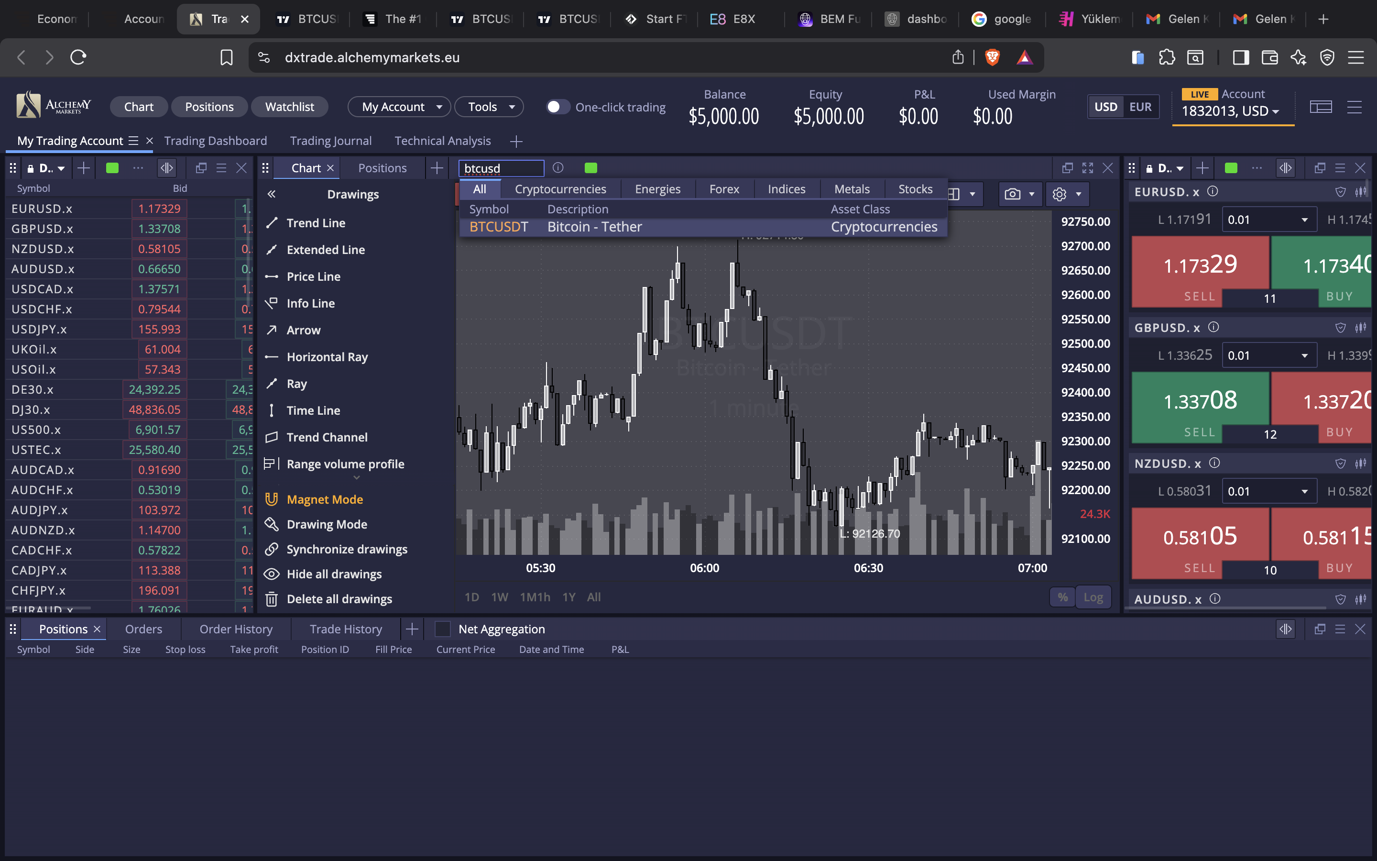Open NZDUSD.x lot size dropdown
This screenshot has width=1377, height=861.
point(1269,491)
